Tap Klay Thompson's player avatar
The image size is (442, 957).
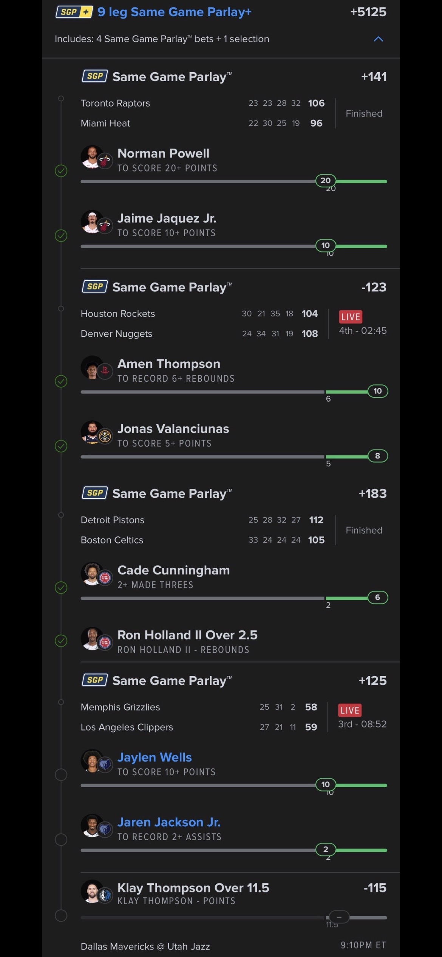[92, 891]
